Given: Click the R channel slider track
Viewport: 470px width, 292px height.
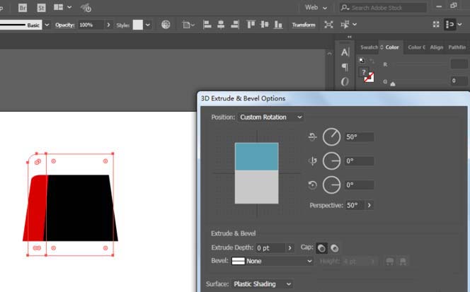Looking at the screenshot, I should pos(419,64).
